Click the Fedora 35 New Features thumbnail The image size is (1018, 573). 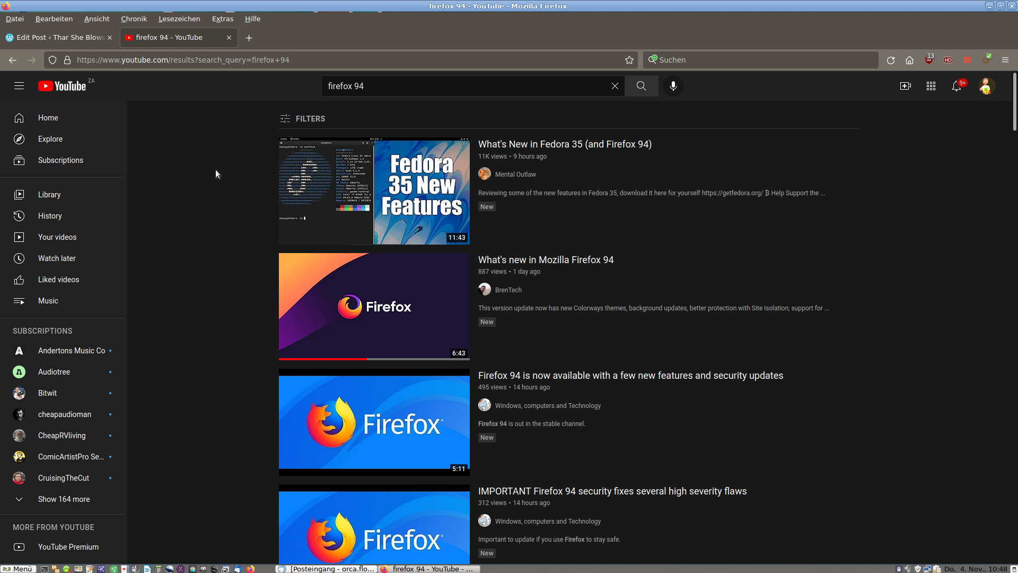tap(374, 192)
